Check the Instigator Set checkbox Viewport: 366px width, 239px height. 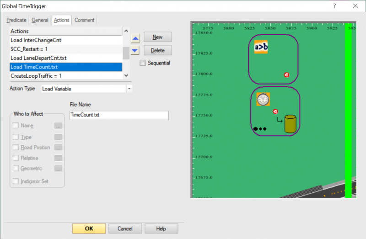click(16, 181)
